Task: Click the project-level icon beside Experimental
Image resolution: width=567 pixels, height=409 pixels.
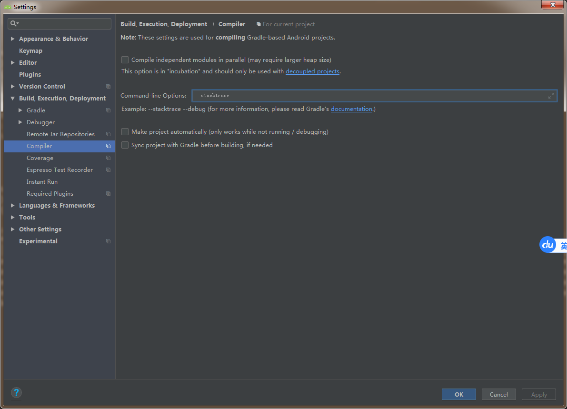Action: (108, 241)
